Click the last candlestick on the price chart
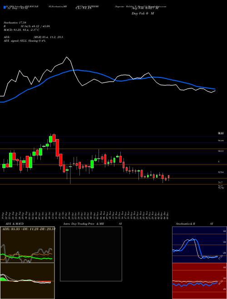The image size is (227, 299). point(168,177)
